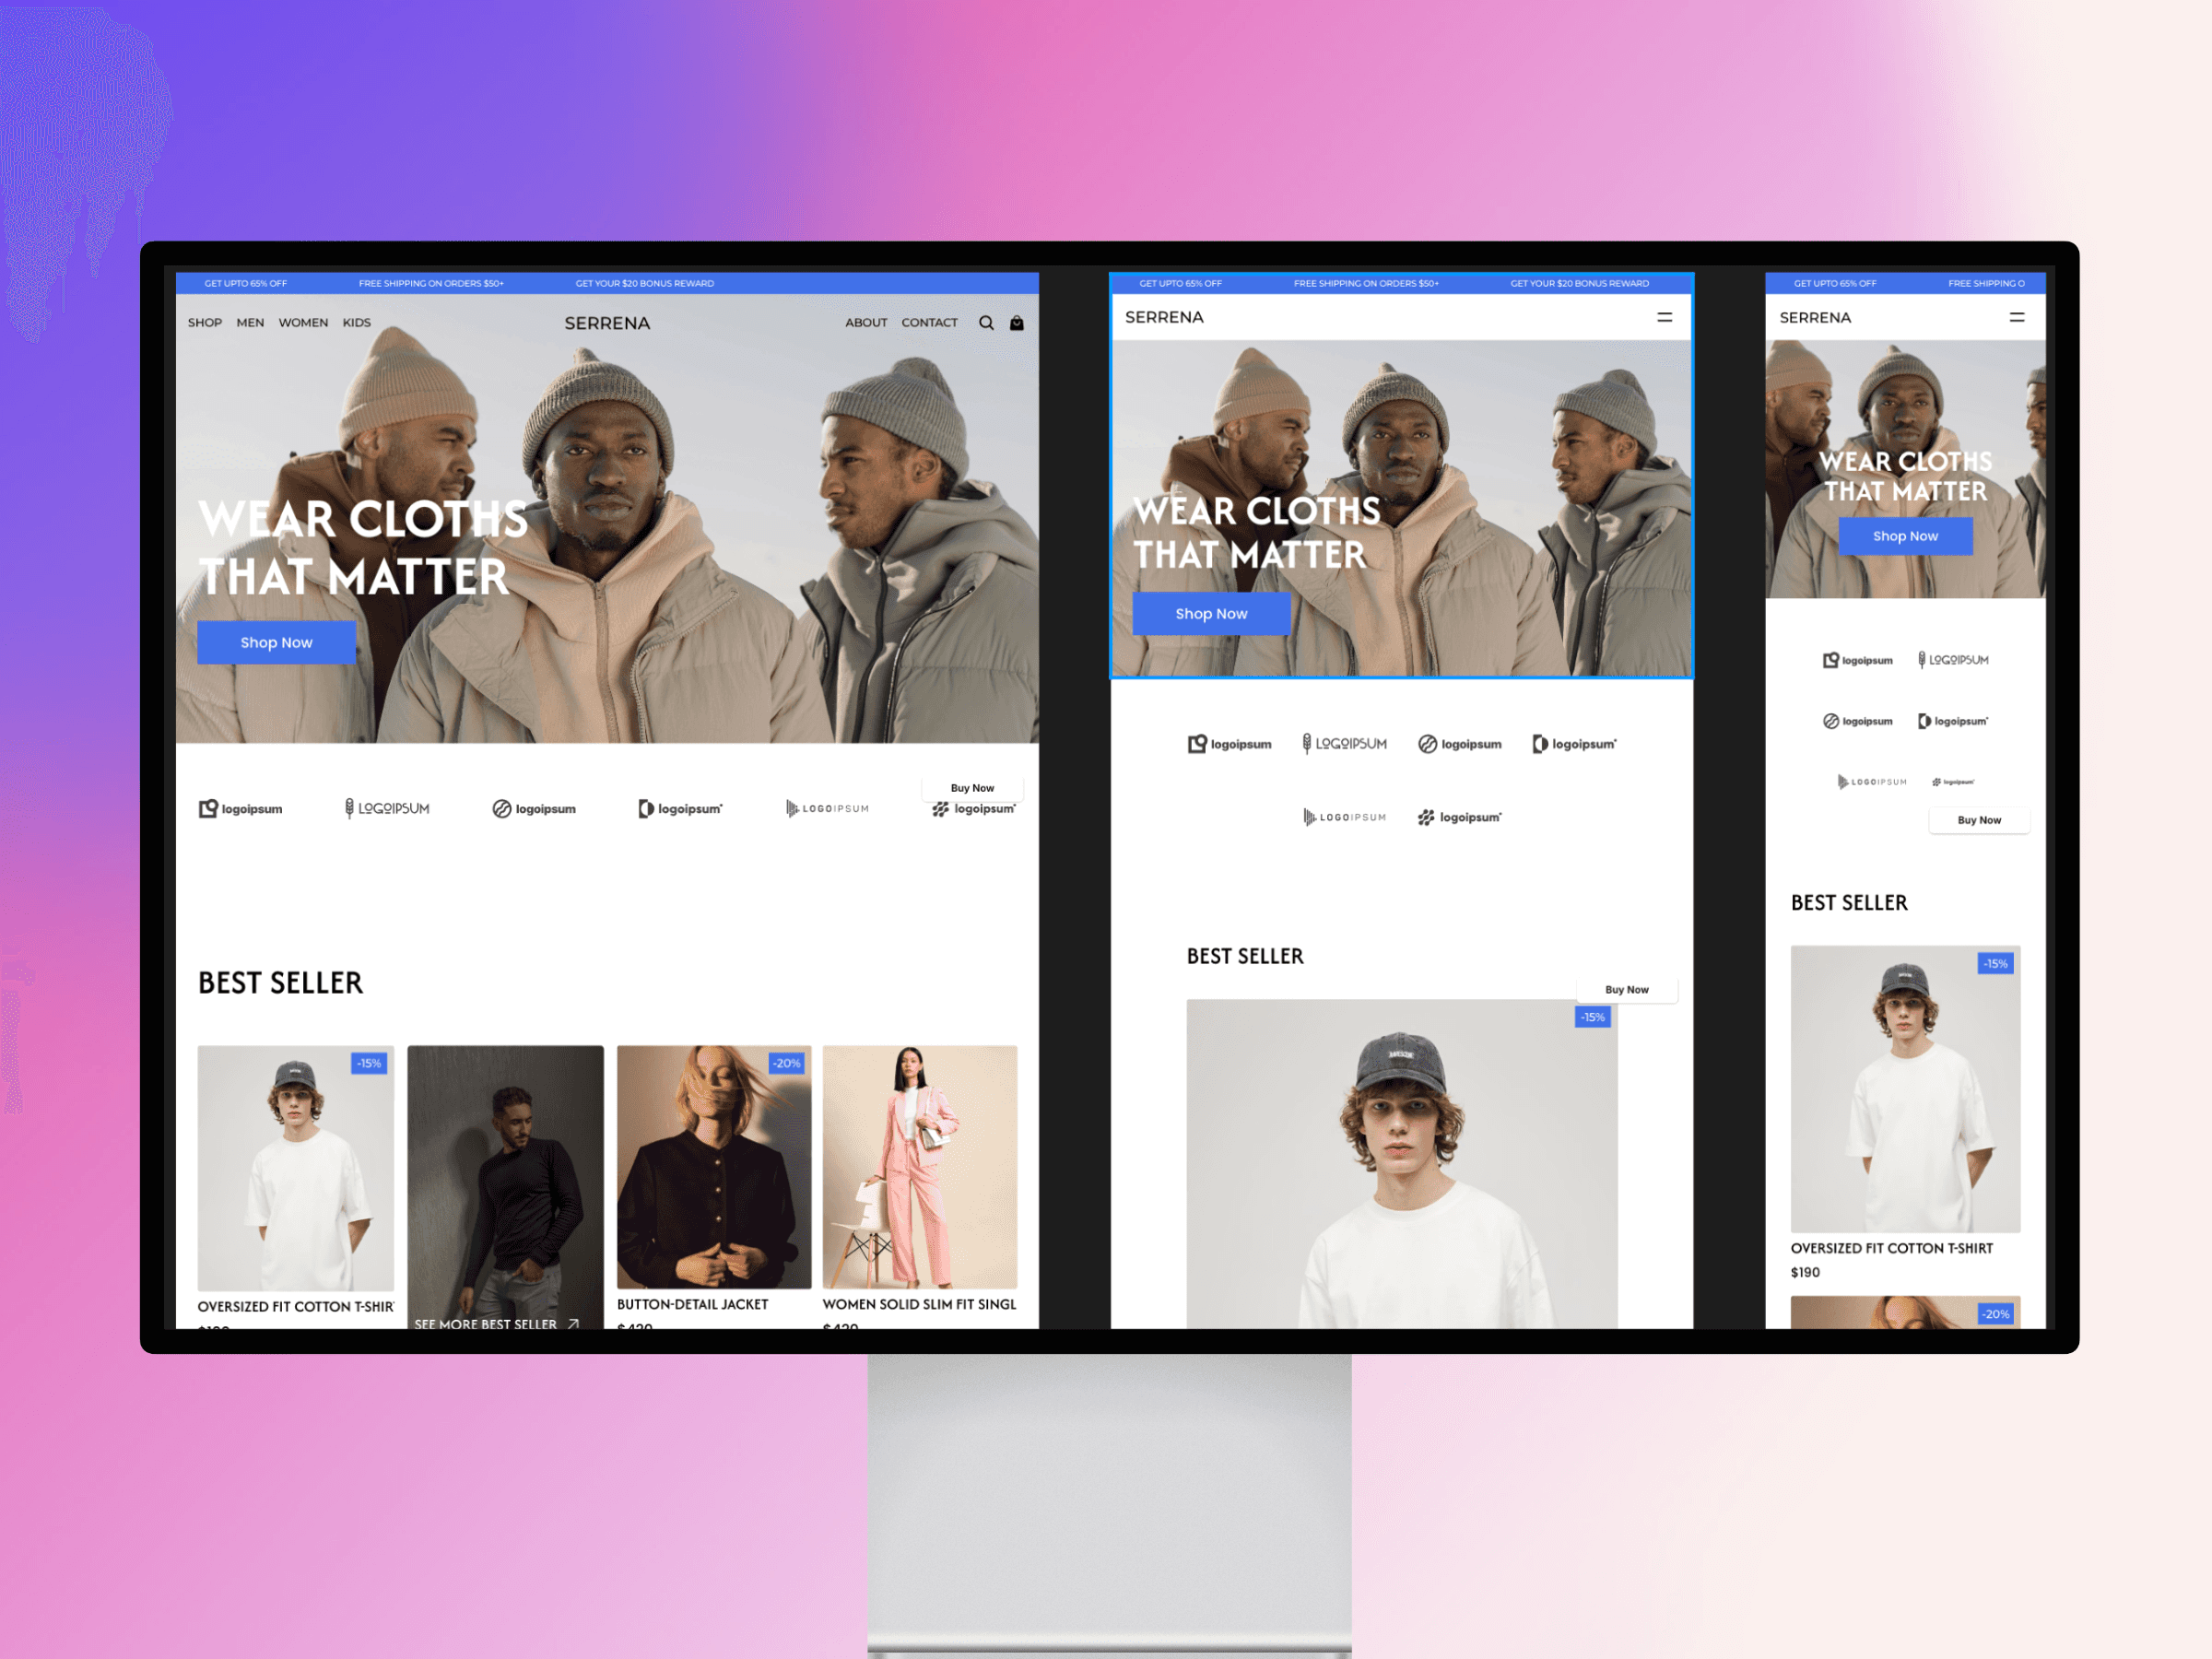The image size is (2212, 1659).
Task: Click the Shop Now hero button
Action: point(276,638)
